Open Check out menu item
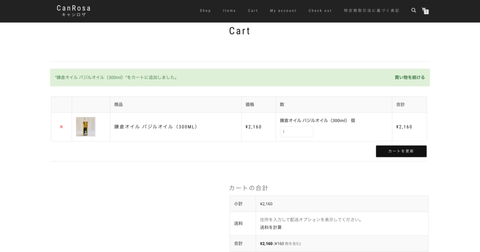Image resolution: width=480 pixels, height=252 pixels. pos(320,11)
